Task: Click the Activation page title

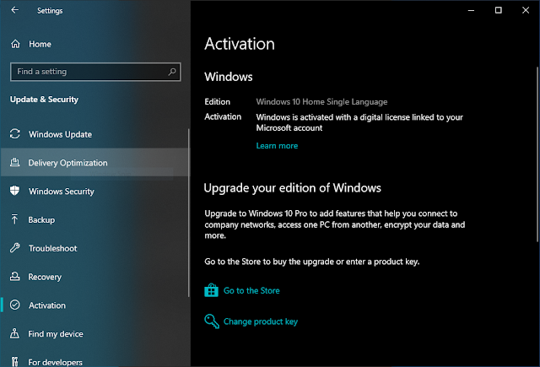Action: (240, 44)
